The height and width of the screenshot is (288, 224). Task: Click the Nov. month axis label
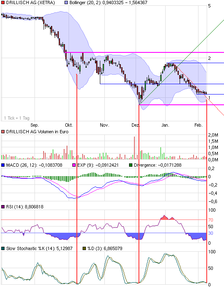(x=104, y=125)
